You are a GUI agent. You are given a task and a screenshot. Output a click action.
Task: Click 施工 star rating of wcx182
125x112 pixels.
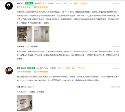coord(26,7)
